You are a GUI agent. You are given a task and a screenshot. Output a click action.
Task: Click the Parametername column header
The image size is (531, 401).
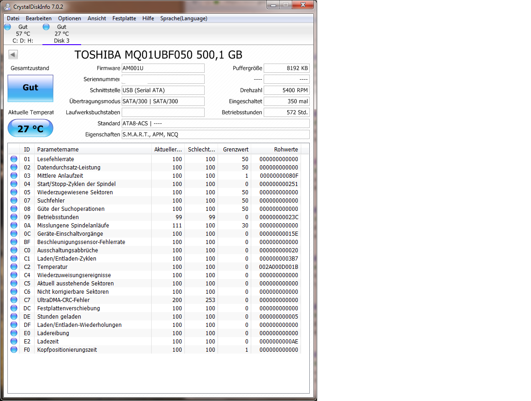(x=93, y=150)
